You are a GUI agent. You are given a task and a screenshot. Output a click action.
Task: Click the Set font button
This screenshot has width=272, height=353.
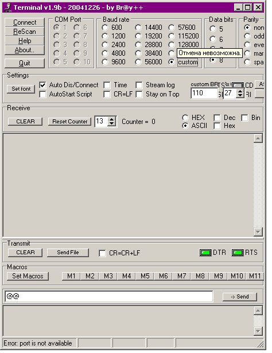point(21,89)
